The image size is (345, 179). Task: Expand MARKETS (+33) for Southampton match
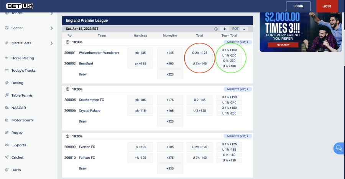coord(238,89)
